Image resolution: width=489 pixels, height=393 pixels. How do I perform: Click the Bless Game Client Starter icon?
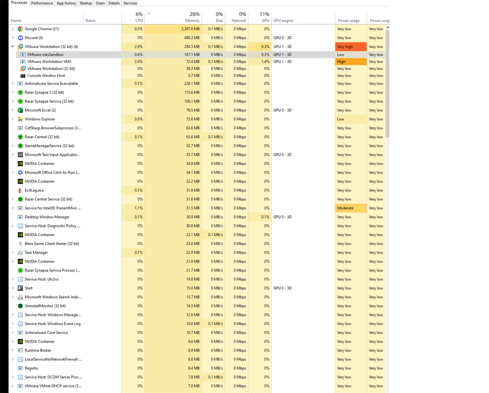[x=20, y=244]
